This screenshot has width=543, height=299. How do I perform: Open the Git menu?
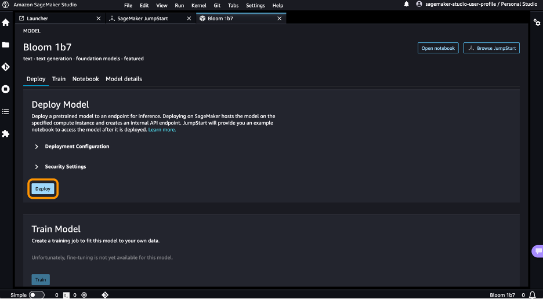click(x=217, y=6)
